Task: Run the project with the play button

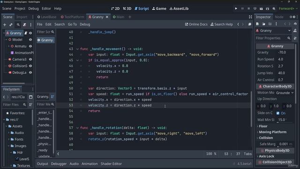Action: [236, 8]
